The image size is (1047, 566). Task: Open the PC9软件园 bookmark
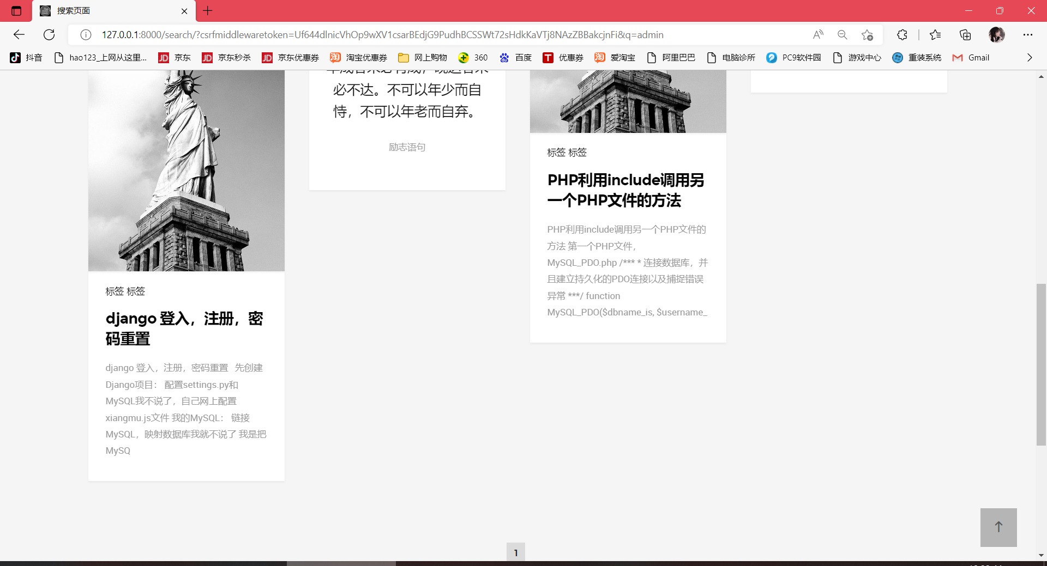793,58
